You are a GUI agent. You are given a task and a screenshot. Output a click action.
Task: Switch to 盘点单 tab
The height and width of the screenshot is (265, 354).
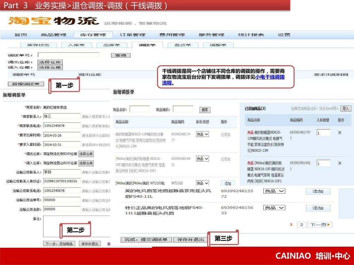[x=183, y=45]
